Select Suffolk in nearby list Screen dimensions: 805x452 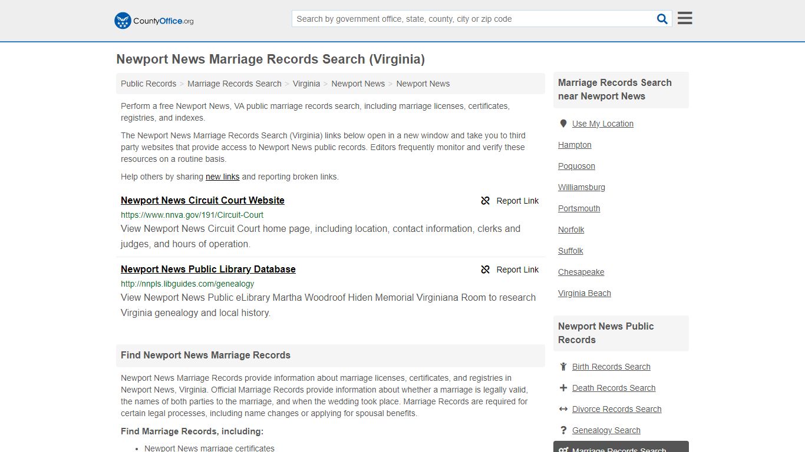(570, 251)
